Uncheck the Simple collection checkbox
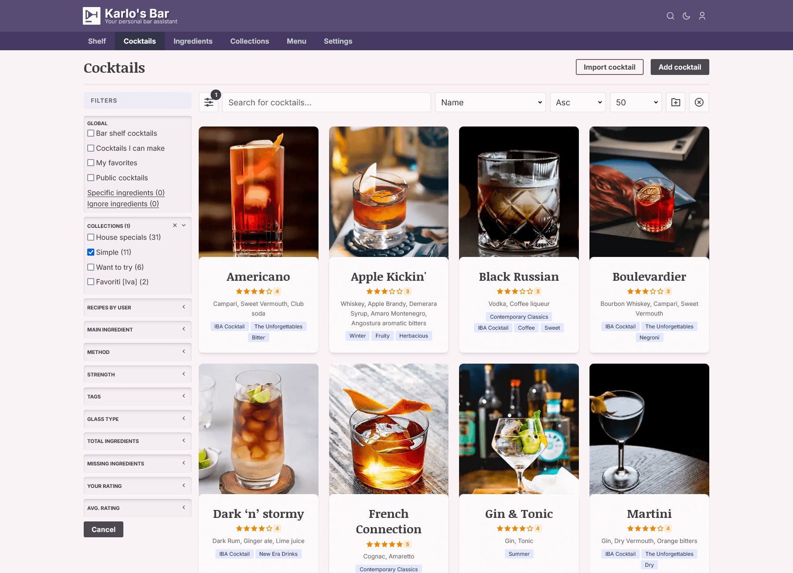The image size is (793, 573). (91, 252)
